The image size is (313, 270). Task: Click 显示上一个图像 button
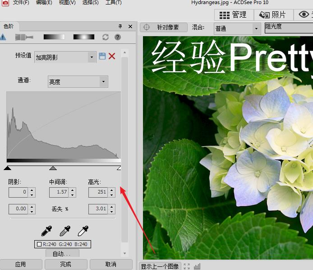click(x=160, y=266)
